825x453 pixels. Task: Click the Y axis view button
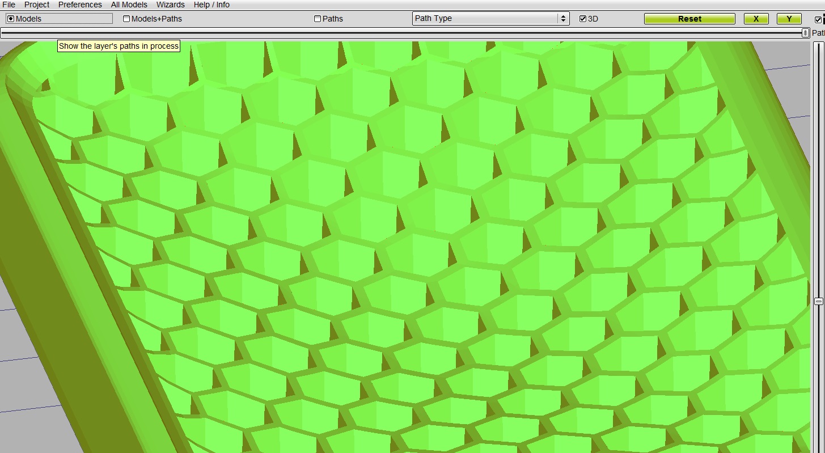point(789,19)
